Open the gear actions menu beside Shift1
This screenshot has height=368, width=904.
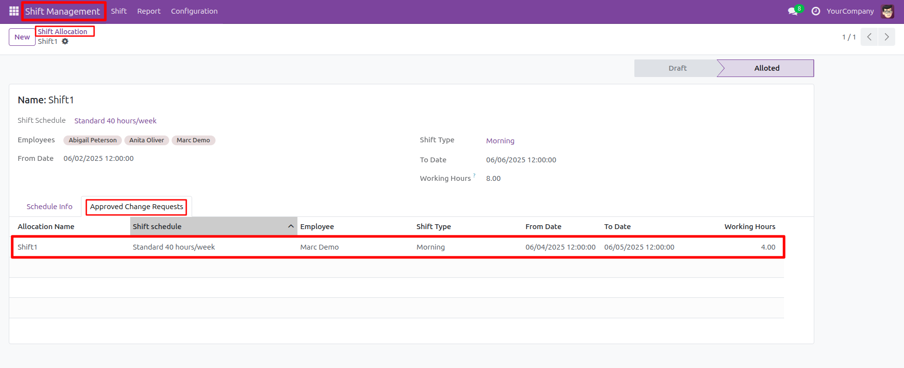pos(65,41)
